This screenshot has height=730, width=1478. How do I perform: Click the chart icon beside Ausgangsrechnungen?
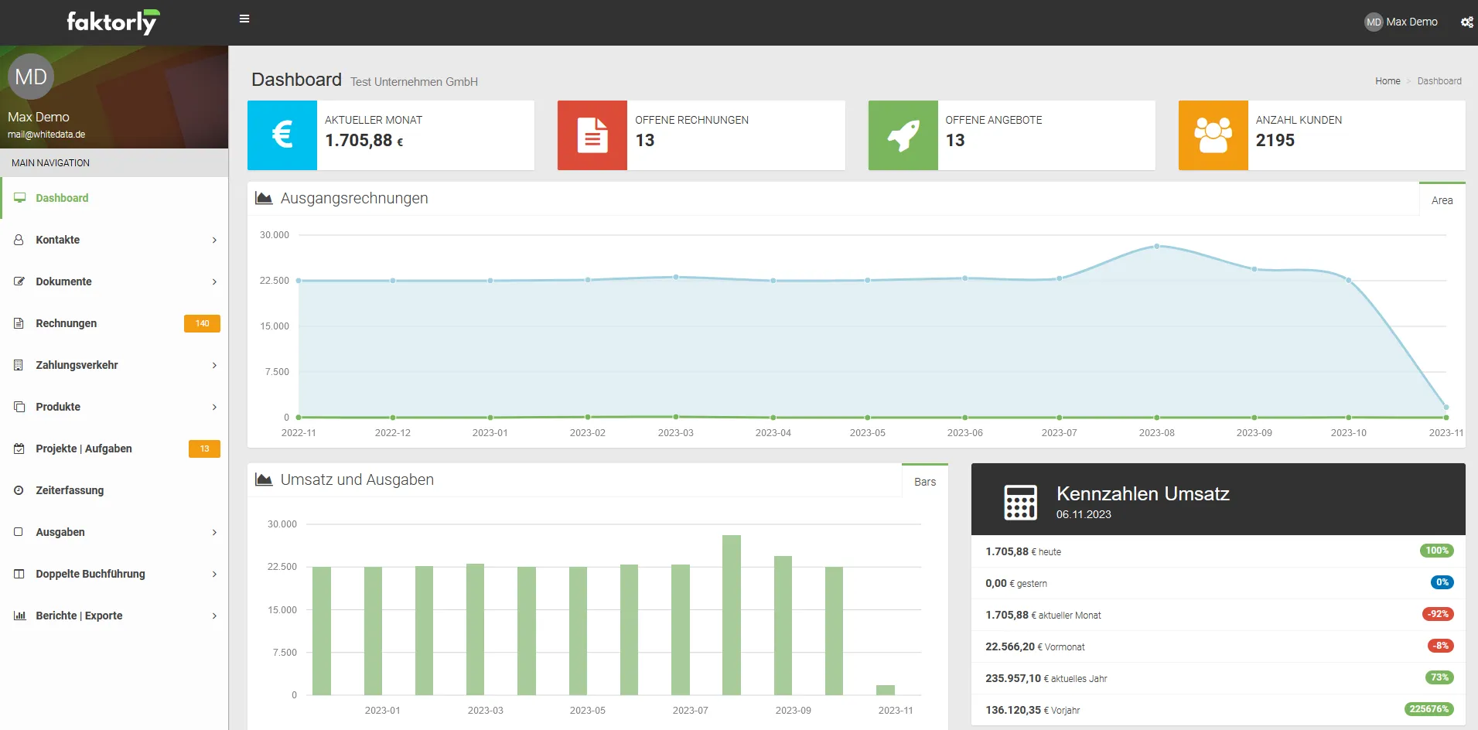[264, 199]
